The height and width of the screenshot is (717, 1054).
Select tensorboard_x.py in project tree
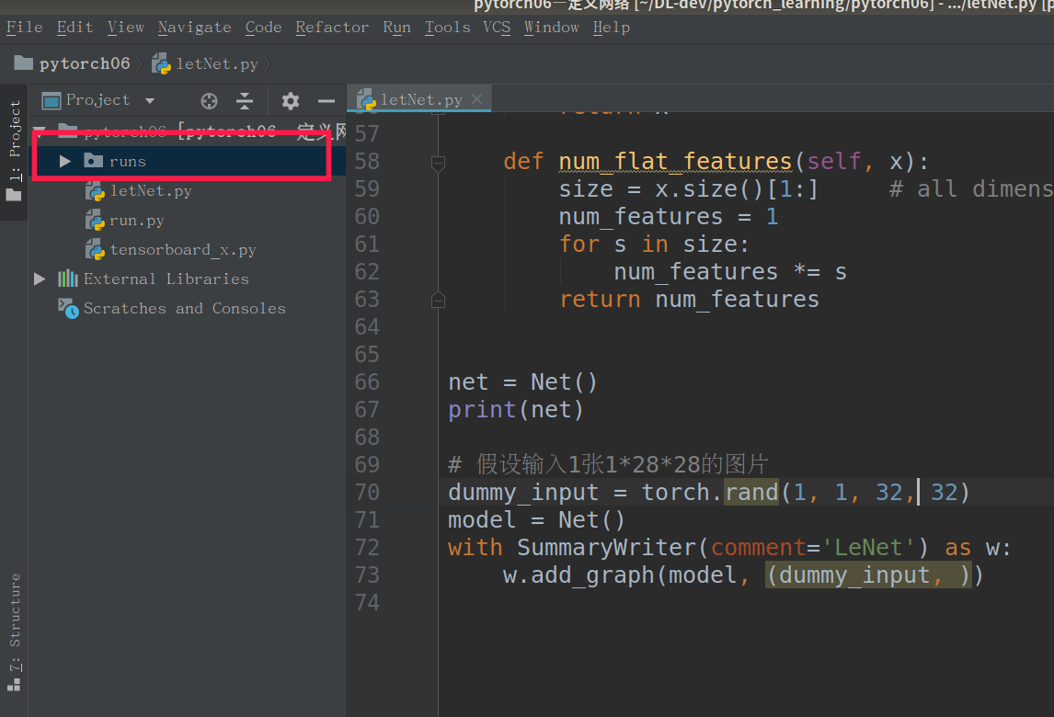click(x=183, y=250)
